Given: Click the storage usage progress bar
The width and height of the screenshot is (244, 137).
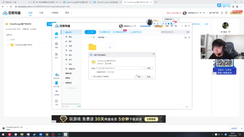Looking at the screenshot, I should click(x=71, y=104).
